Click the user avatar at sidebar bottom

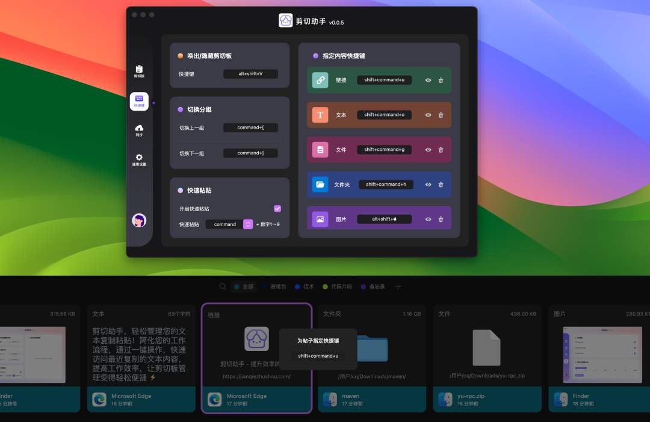[139, 221]
